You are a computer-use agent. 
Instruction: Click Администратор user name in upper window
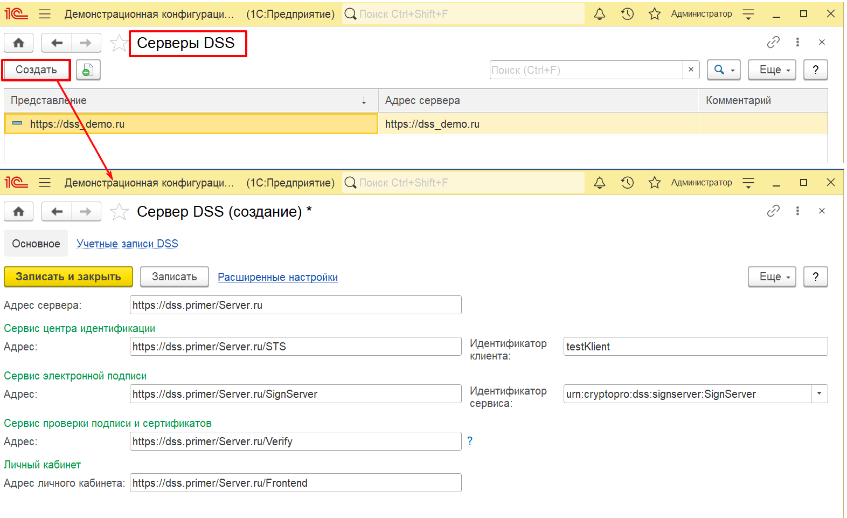pos(702,14)
